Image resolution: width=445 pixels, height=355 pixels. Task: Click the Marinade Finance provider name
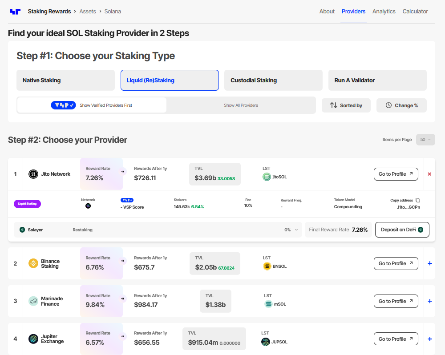(52, 301)
